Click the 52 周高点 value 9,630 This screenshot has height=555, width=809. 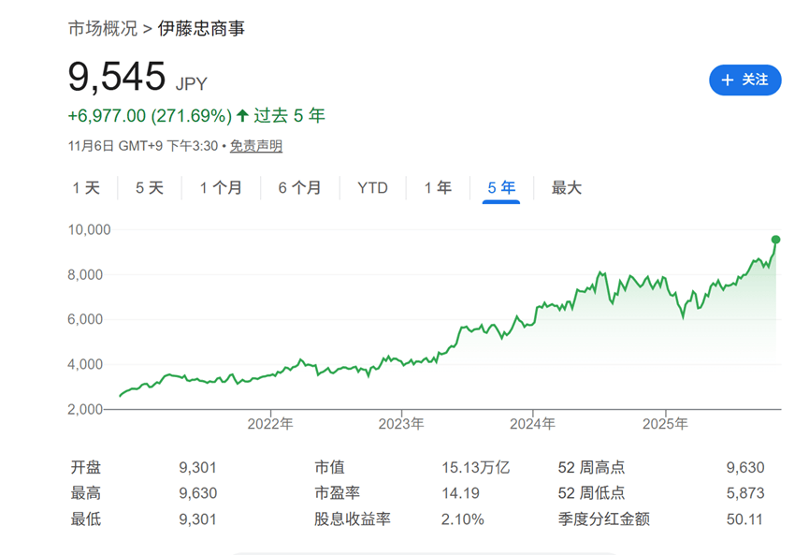[x=746, y=467]
